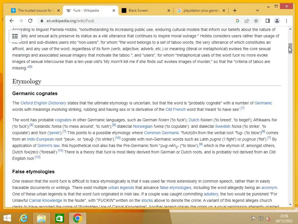The image size is (298, 224).
Task: Open the false etymologies link
Action: pos(175,188)
